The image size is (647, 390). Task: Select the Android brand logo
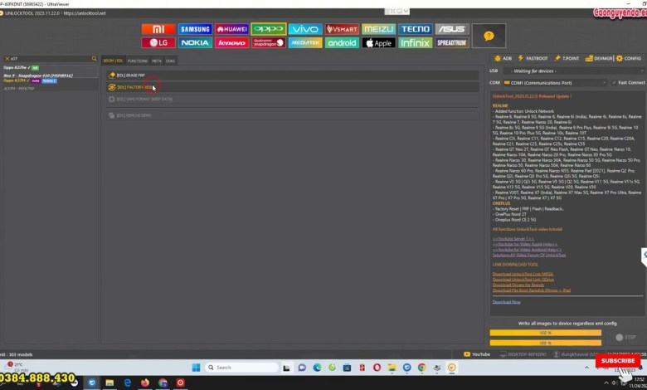342,42
